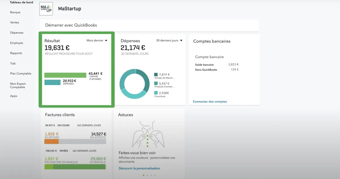Click the Résultat total 19,631 €
Viewport: 340px width, 179px height.
click(x=57, y=48)
